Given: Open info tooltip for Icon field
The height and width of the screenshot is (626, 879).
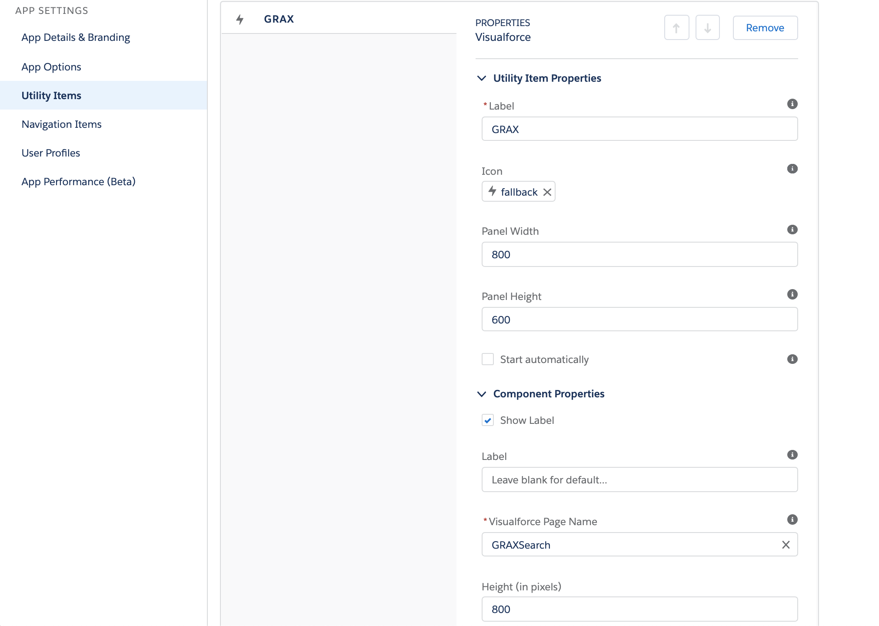Looking at the screenshot, I should point(792,169).
